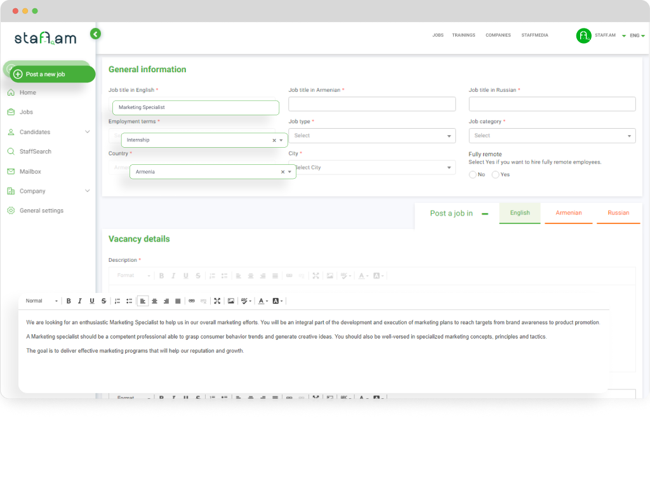The height and width of the screenshot is (487, 650).
Task: Click the Job title in Russian field
Action: pos(552,103)
